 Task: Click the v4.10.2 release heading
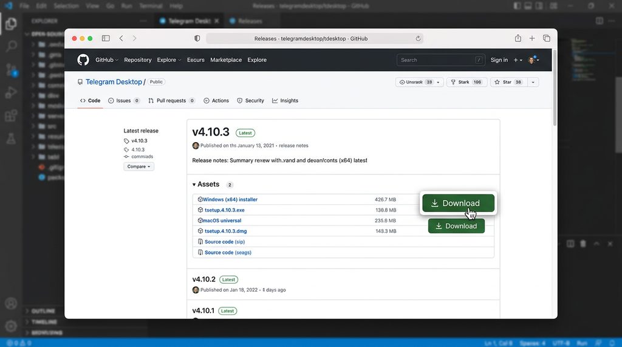pyautogui.click(x=204, y=280)
